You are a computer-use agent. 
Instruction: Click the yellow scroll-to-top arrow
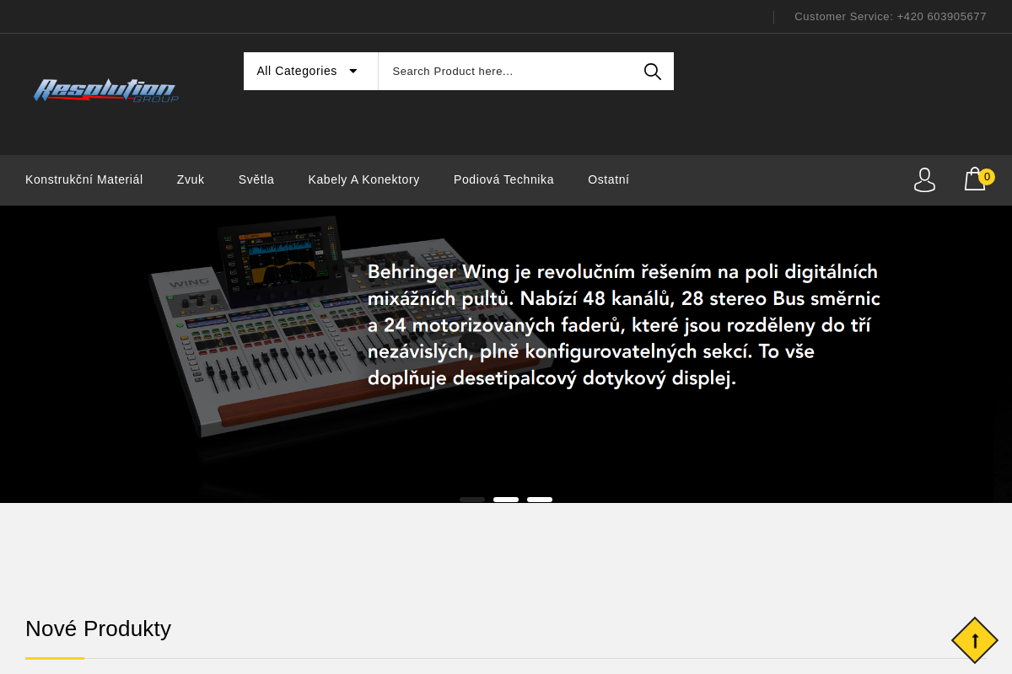coord(975,640)
